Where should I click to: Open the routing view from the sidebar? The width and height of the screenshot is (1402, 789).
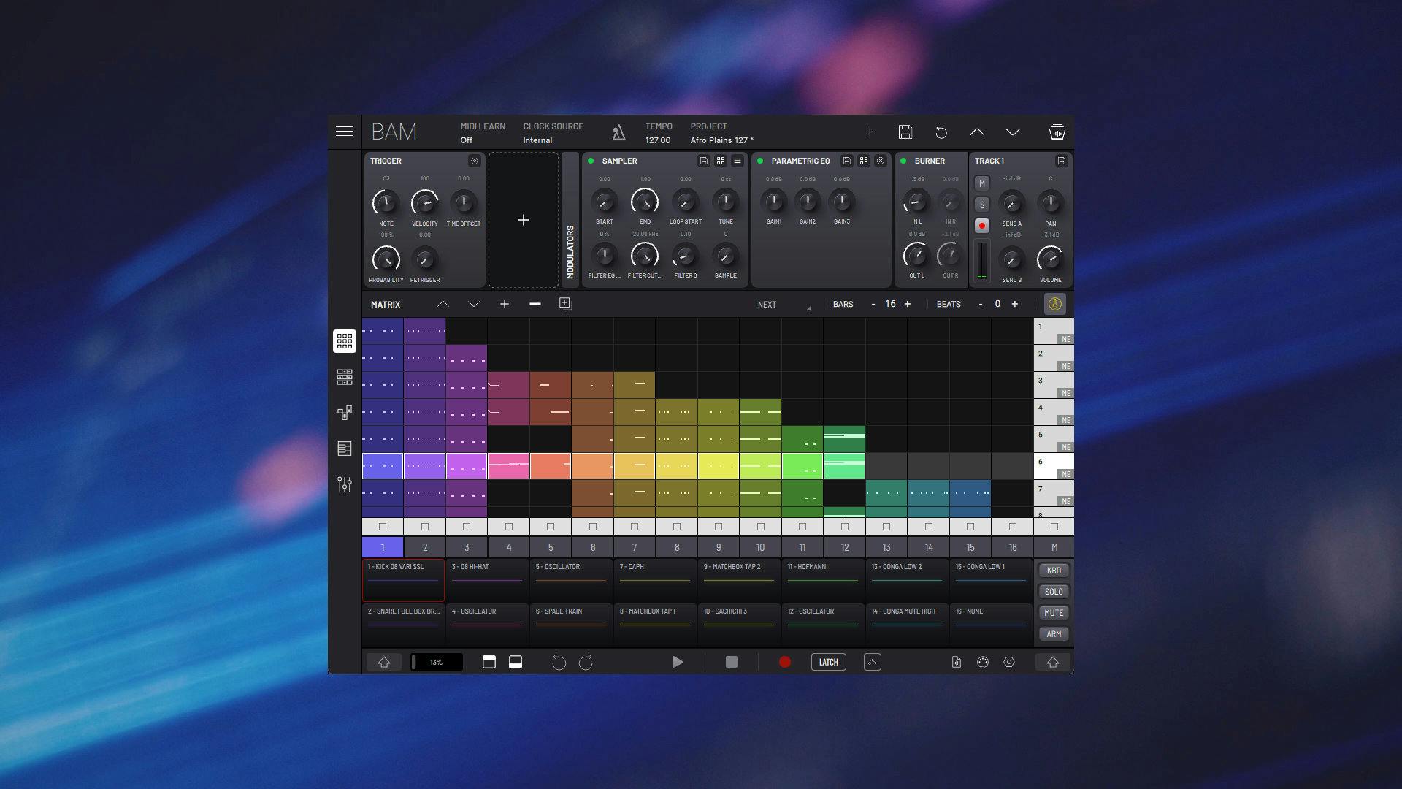pos(345,413)
